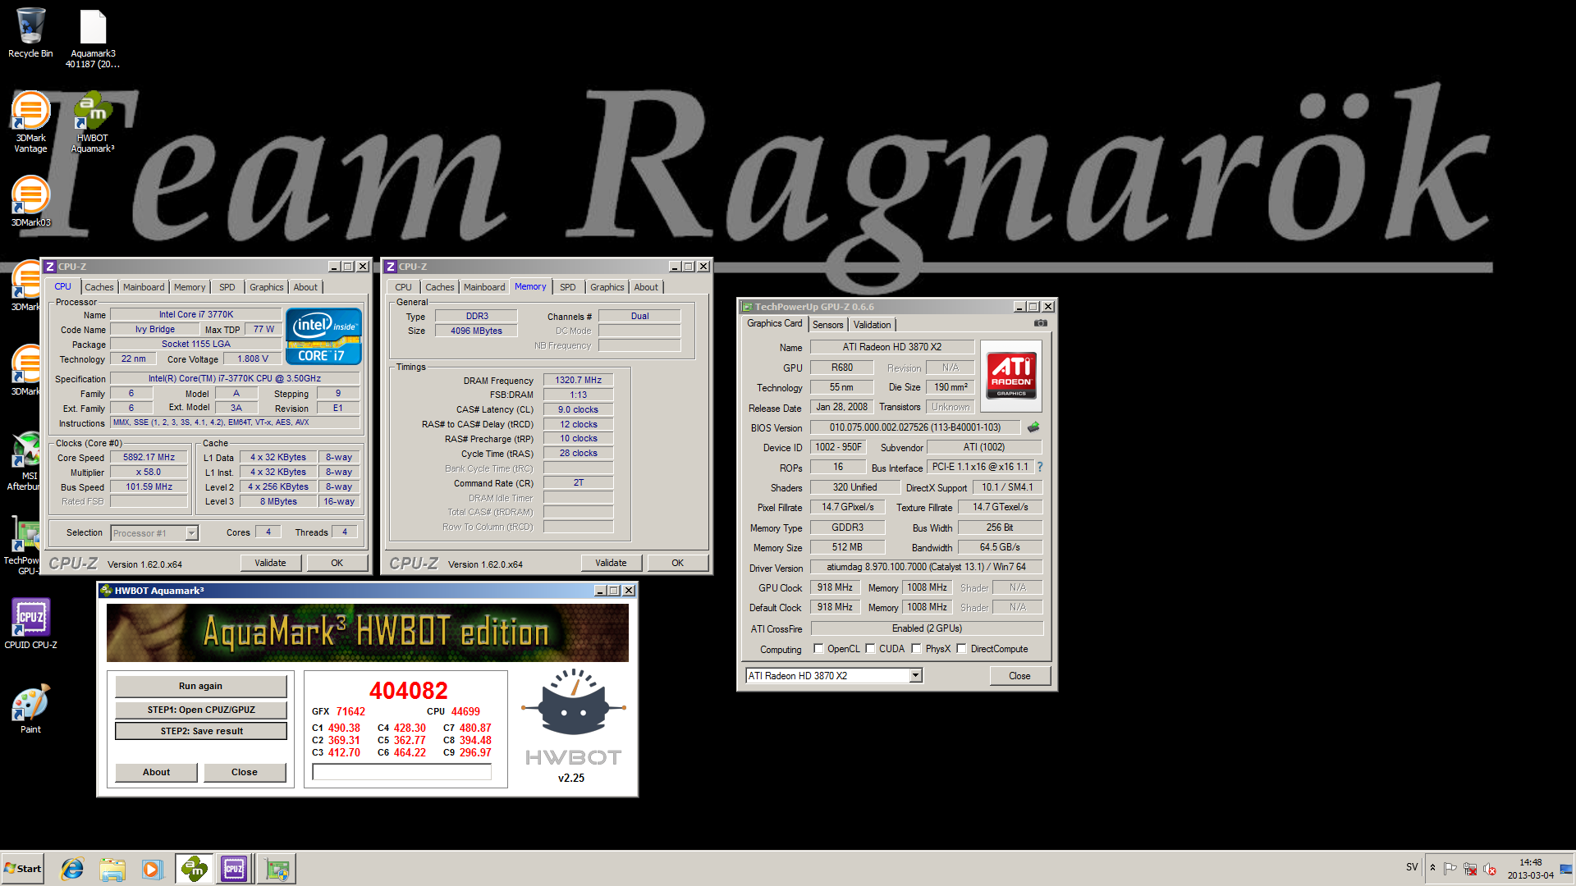Click the GPU-Z BIOS save chip icon
The height and width of the screenshot is (886, 1576).
(1033, 427)
